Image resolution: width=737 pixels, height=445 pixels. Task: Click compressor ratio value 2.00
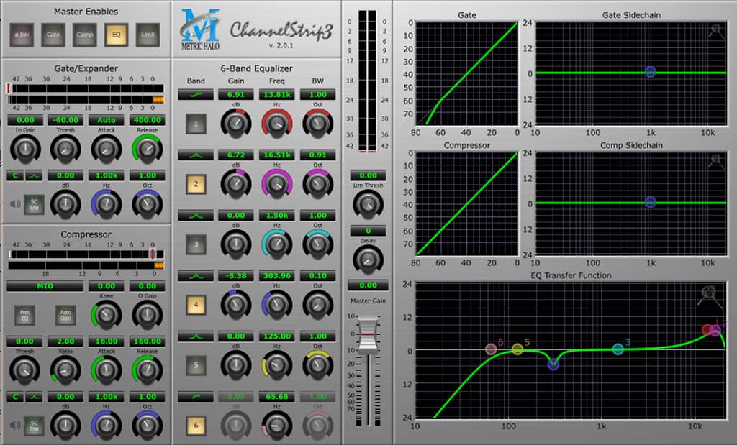(65, 341)
